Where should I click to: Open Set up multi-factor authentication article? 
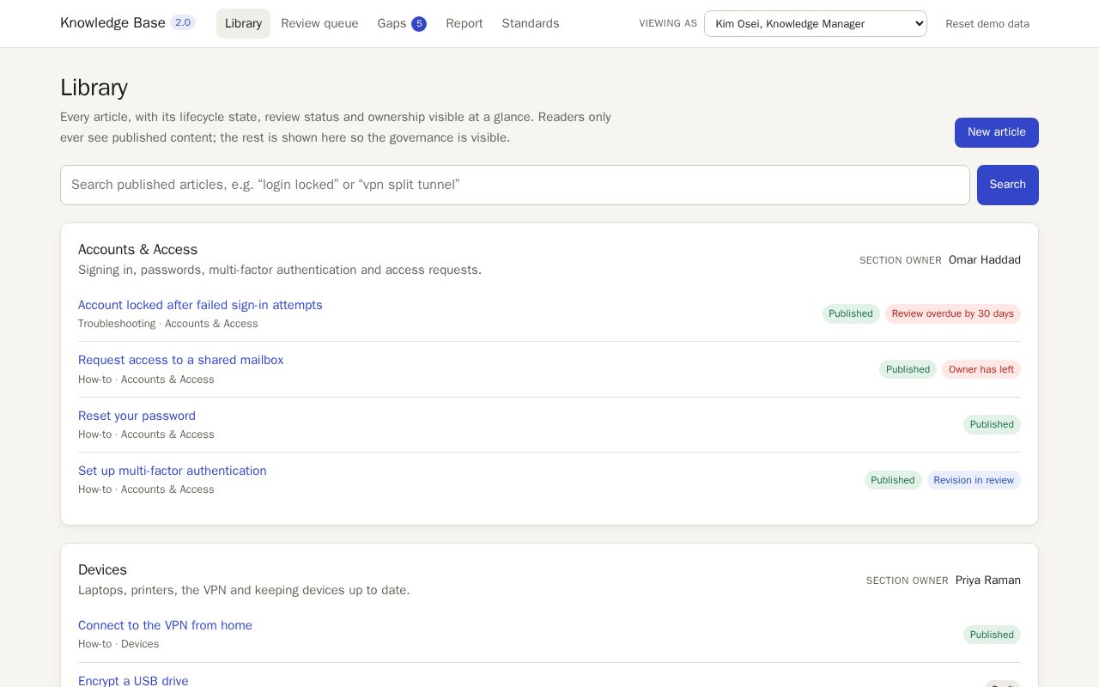(172, 471)
